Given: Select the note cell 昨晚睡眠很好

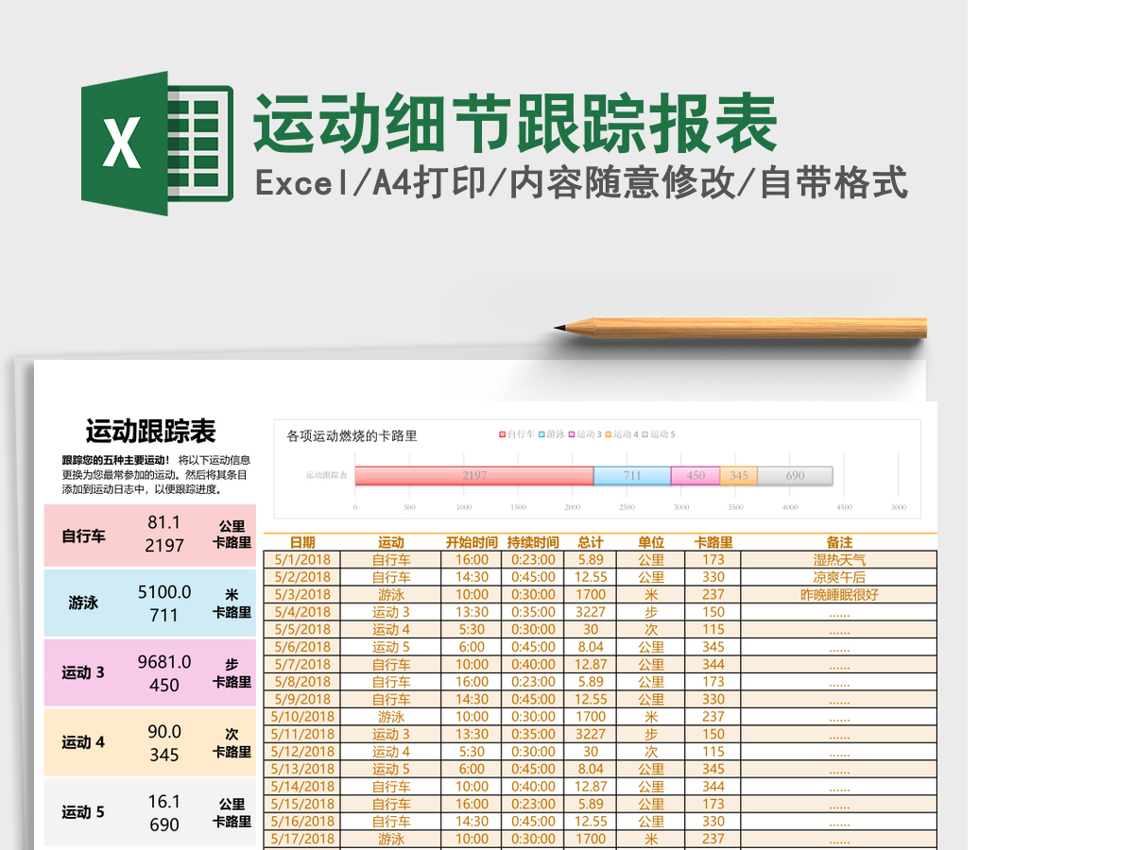Looking at the screenshot, I should pyautogui.click(x=839, y=595).
